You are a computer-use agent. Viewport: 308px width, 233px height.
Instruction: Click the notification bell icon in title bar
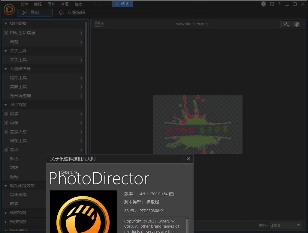click(263, 4)
